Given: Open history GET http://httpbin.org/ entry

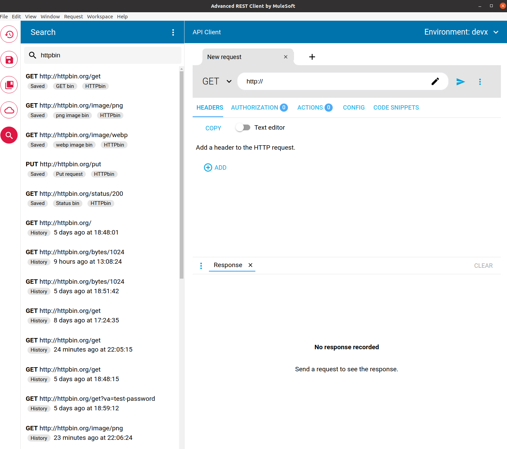Looking at the screenshot, I should click(100, 227).
